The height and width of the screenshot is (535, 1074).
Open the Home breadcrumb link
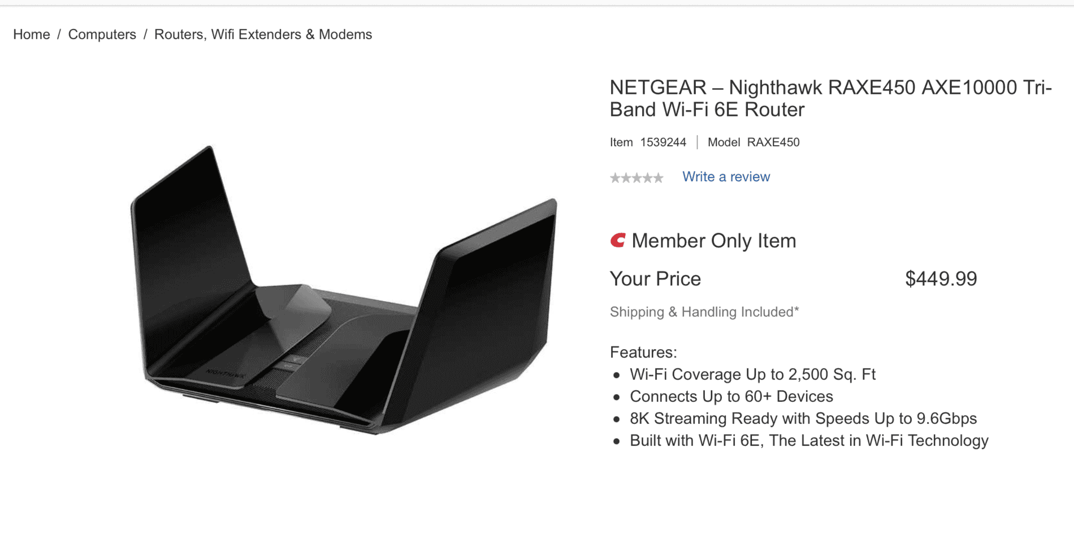pyautogui.click(x=32, y=34)
